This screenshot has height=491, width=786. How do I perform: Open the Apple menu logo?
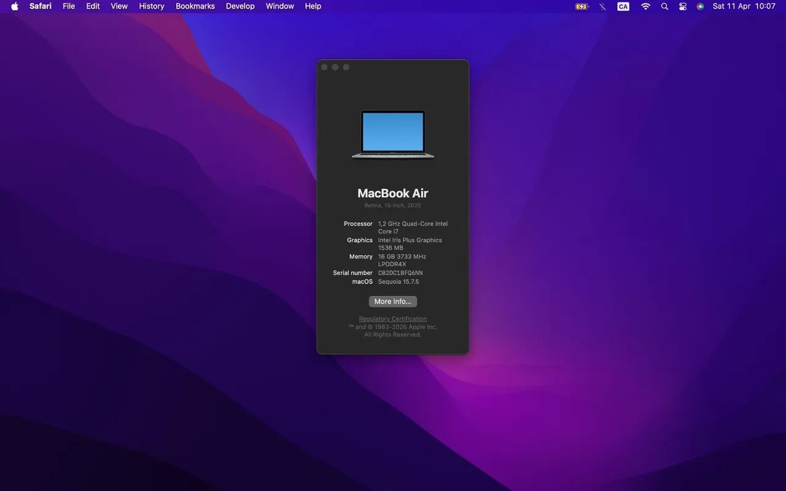pos(15,6)
